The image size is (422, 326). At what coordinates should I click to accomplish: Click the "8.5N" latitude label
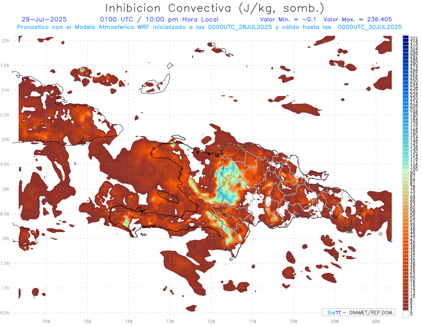pyautogui.click(x=5, y=214)
